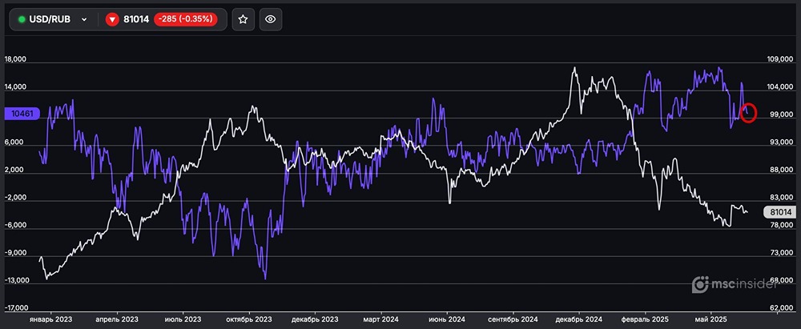Click the июль 2023 time axis label
This screenshot has width=801, height=329.
click(183, 319)
